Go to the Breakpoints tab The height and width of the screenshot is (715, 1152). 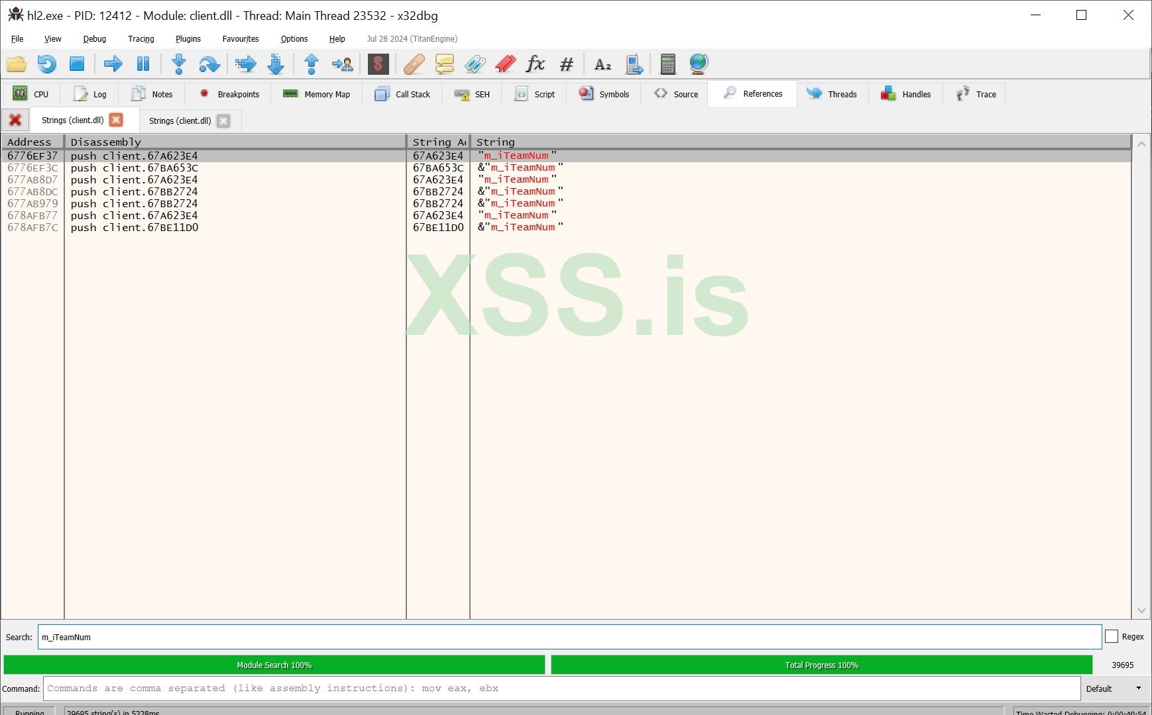229,94
